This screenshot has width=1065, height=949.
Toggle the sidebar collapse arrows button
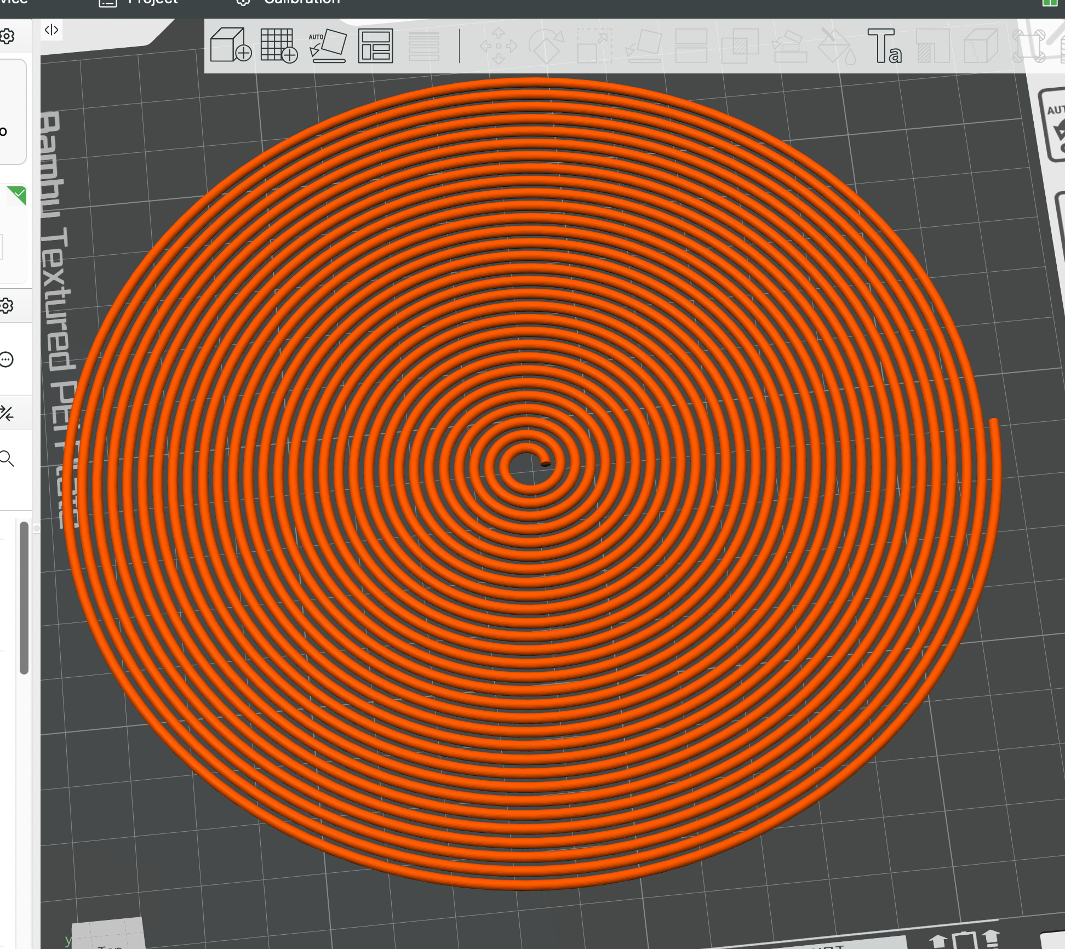(x=51, y=30)
